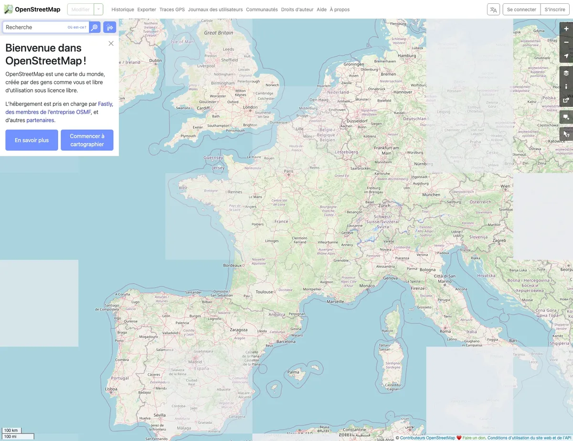The height and width of the screenshot is (441, 573).
Task: Open the À propos page
Action: point(340,10)
